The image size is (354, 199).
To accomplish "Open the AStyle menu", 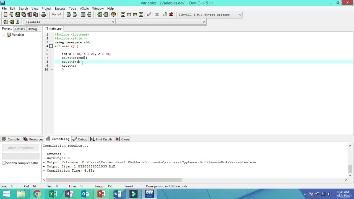I will click(84, 9).
